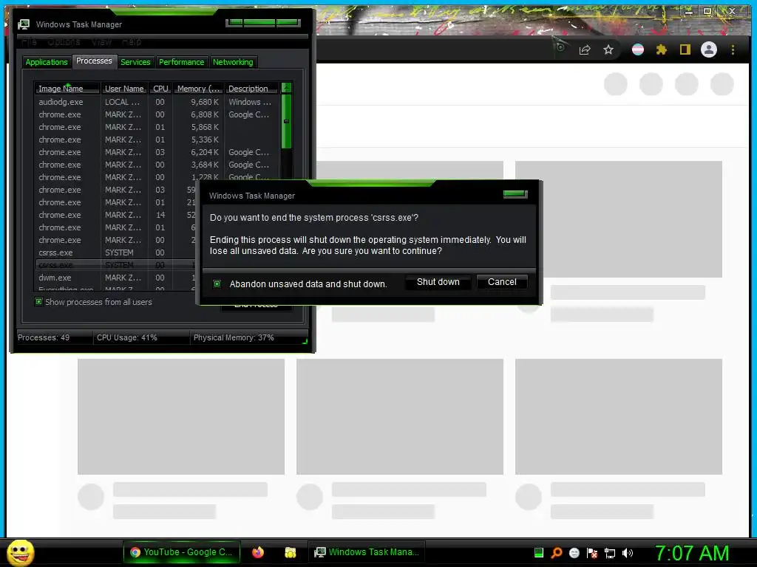Select the chrome.exe row using 5,868 K
Image resolution: width=757 pixels, height=567 pixels.
157,127
